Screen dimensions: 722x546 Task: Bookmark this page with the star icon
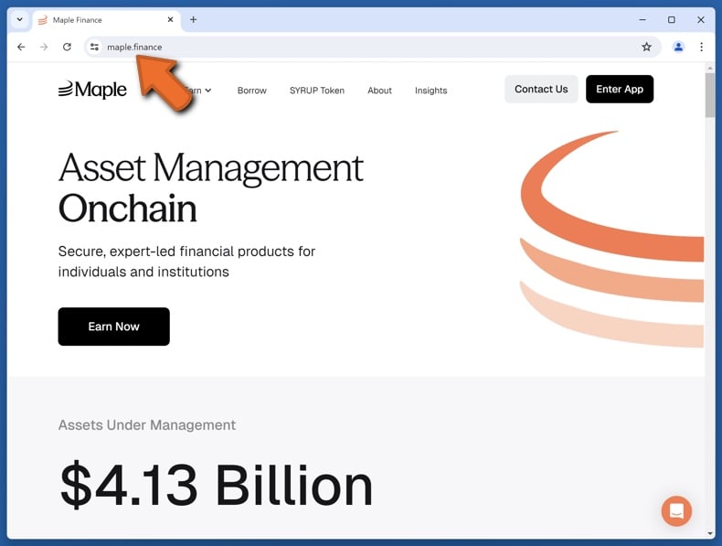click(x=646, y=47)
